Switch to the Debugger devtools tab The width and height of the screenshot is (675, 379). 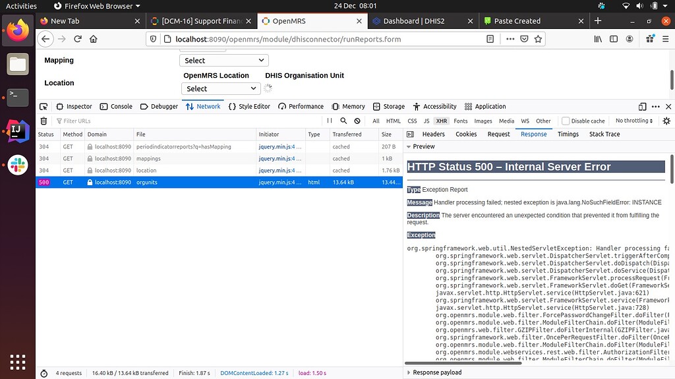pos(160,106)
